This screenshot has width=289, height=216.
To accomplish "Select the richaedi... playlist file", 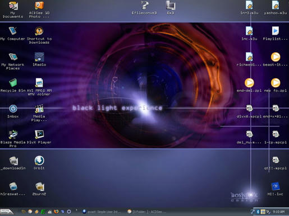I will point(249,59).
